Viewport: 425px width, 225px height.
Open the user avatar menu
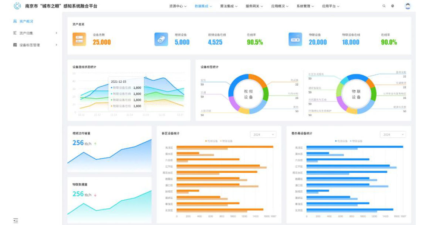point(408,6)
